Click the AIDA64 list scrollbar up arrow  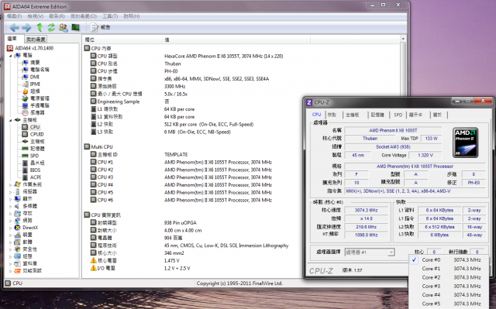403,39
